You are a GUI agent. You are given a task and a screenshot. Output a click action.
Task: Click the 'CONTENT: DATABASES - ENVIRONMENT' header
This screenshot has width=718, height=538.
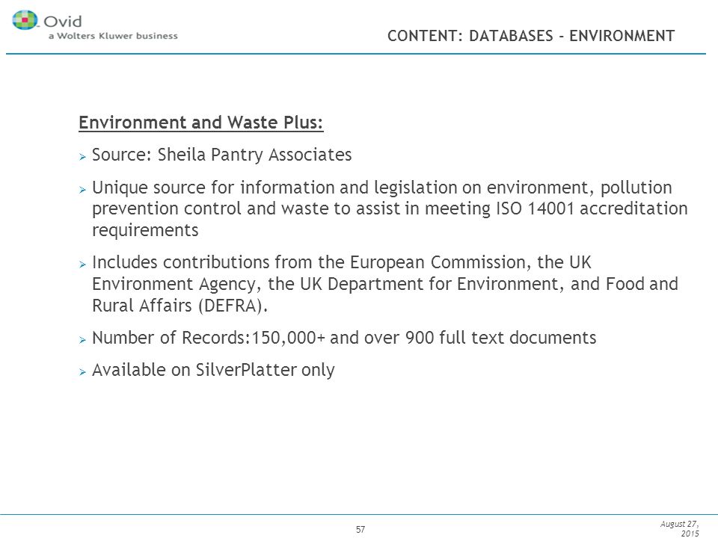(x=531, y=36)
